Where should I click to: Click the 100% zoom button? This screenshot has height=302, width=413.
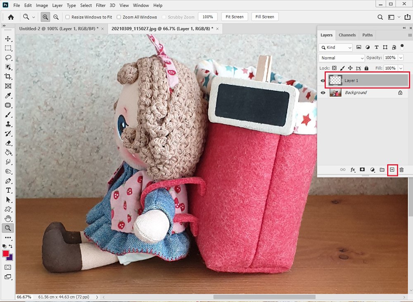point(208,17)
